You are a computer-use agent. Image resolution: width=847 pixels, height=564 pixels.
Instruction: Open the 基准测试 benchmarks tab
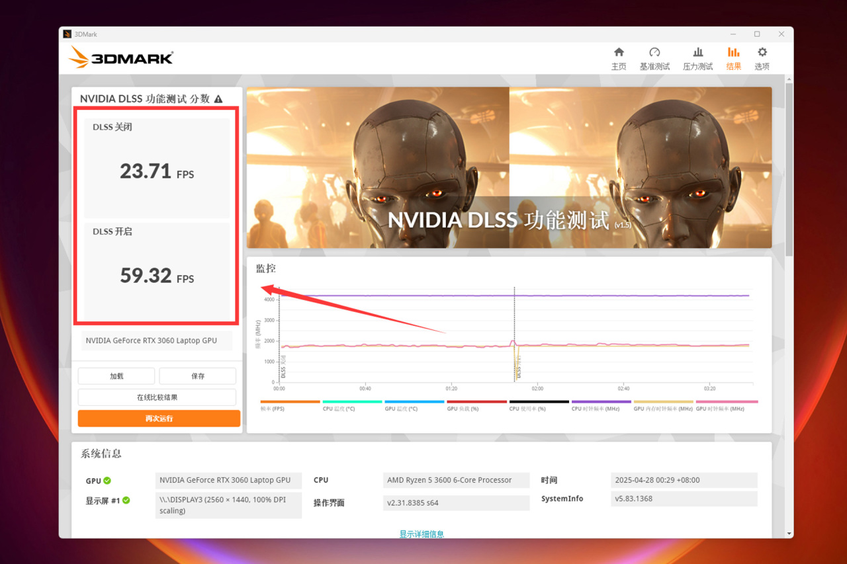click(x=654, y=59)
